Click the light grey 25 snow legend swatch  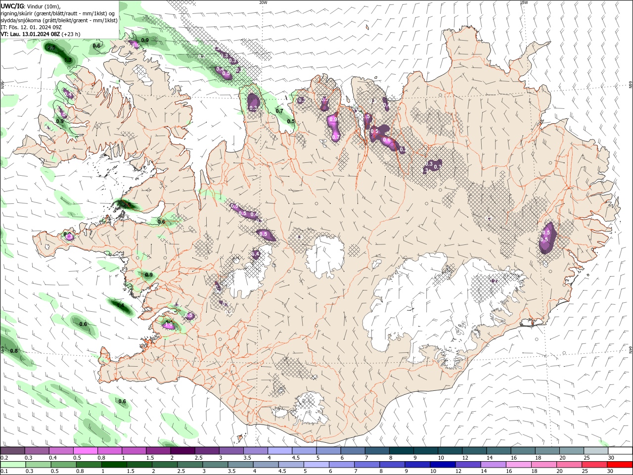(x=595, y=451)
